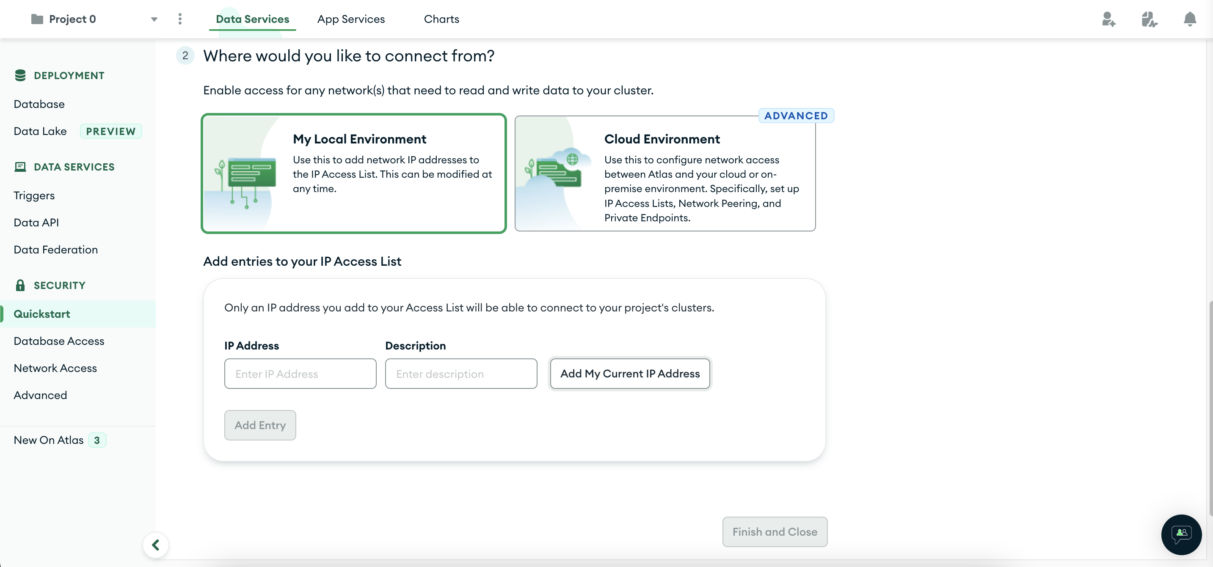Screen dimensions: 1213x567
Task: Open Database Access in the sidebar
Action: 59,341
